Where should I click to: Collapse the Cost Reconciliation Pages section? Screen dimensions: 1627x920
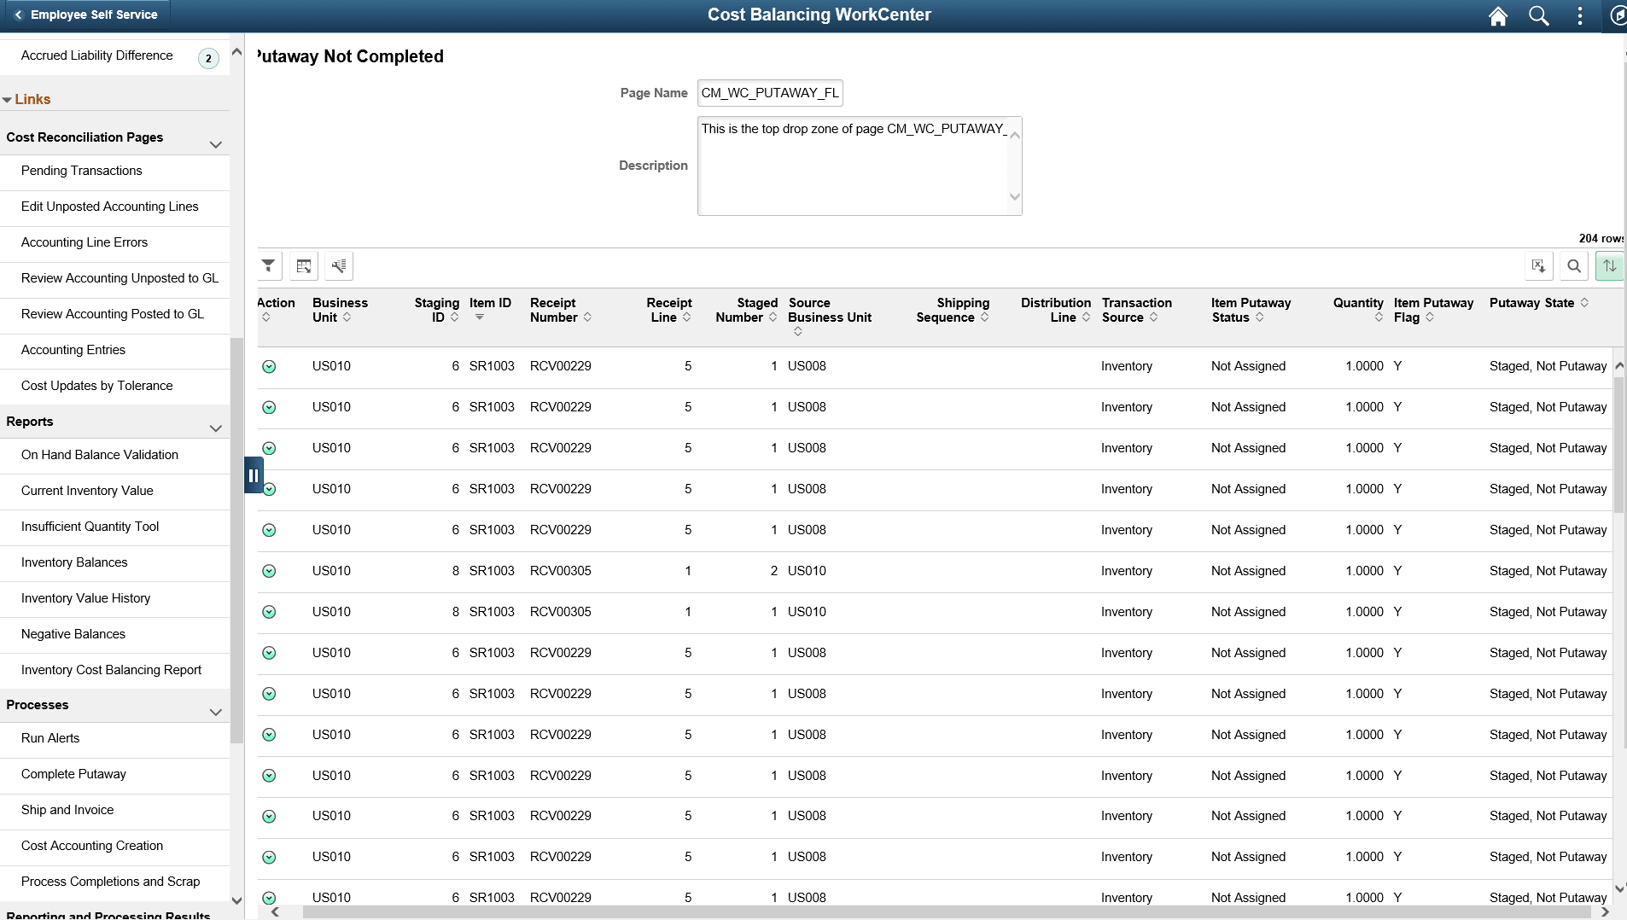[215, 143]
